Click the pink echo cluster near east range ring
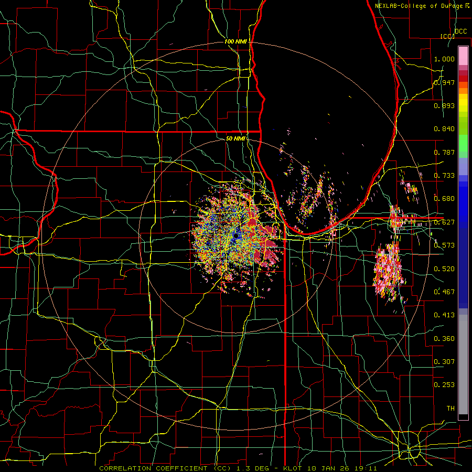The height and width of the screenshot is (472, 472). pos(388,271)
